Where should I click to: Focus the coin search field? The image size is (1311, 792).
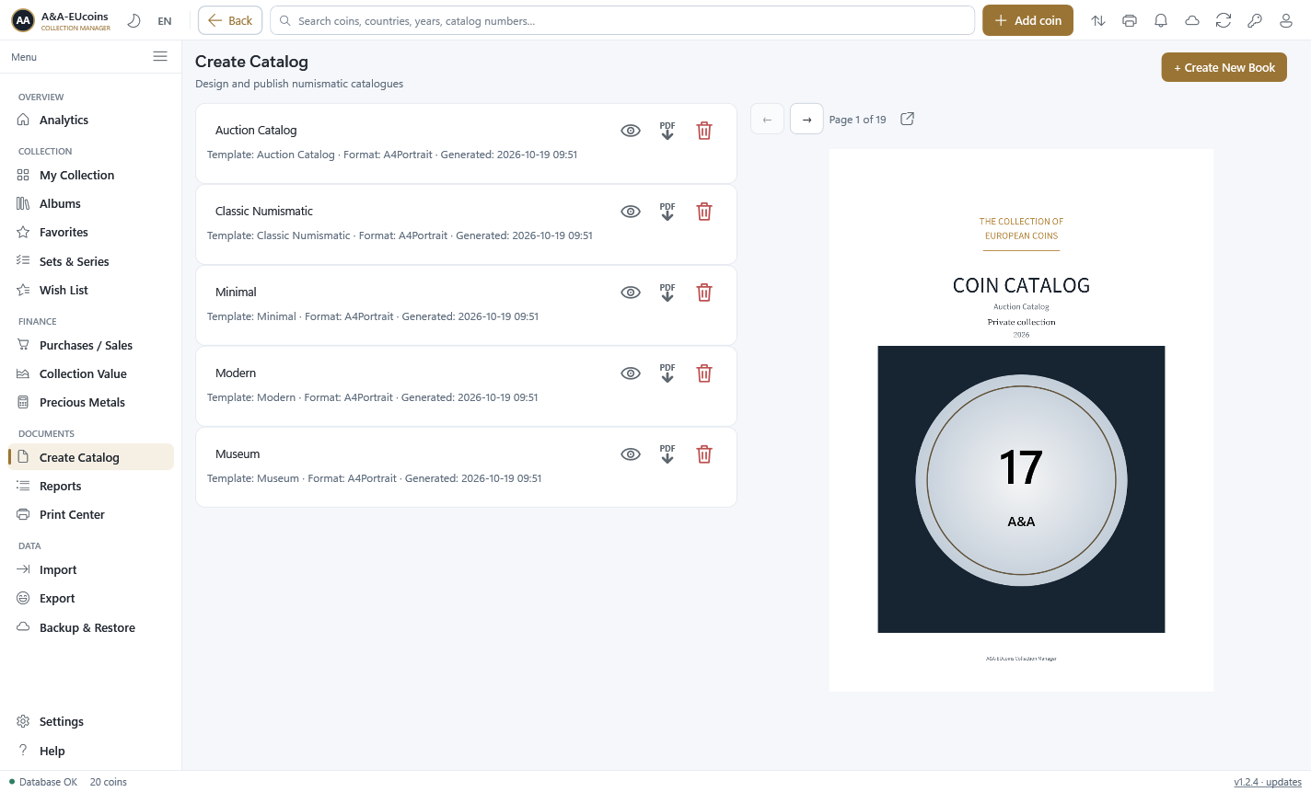pos(622,20)
